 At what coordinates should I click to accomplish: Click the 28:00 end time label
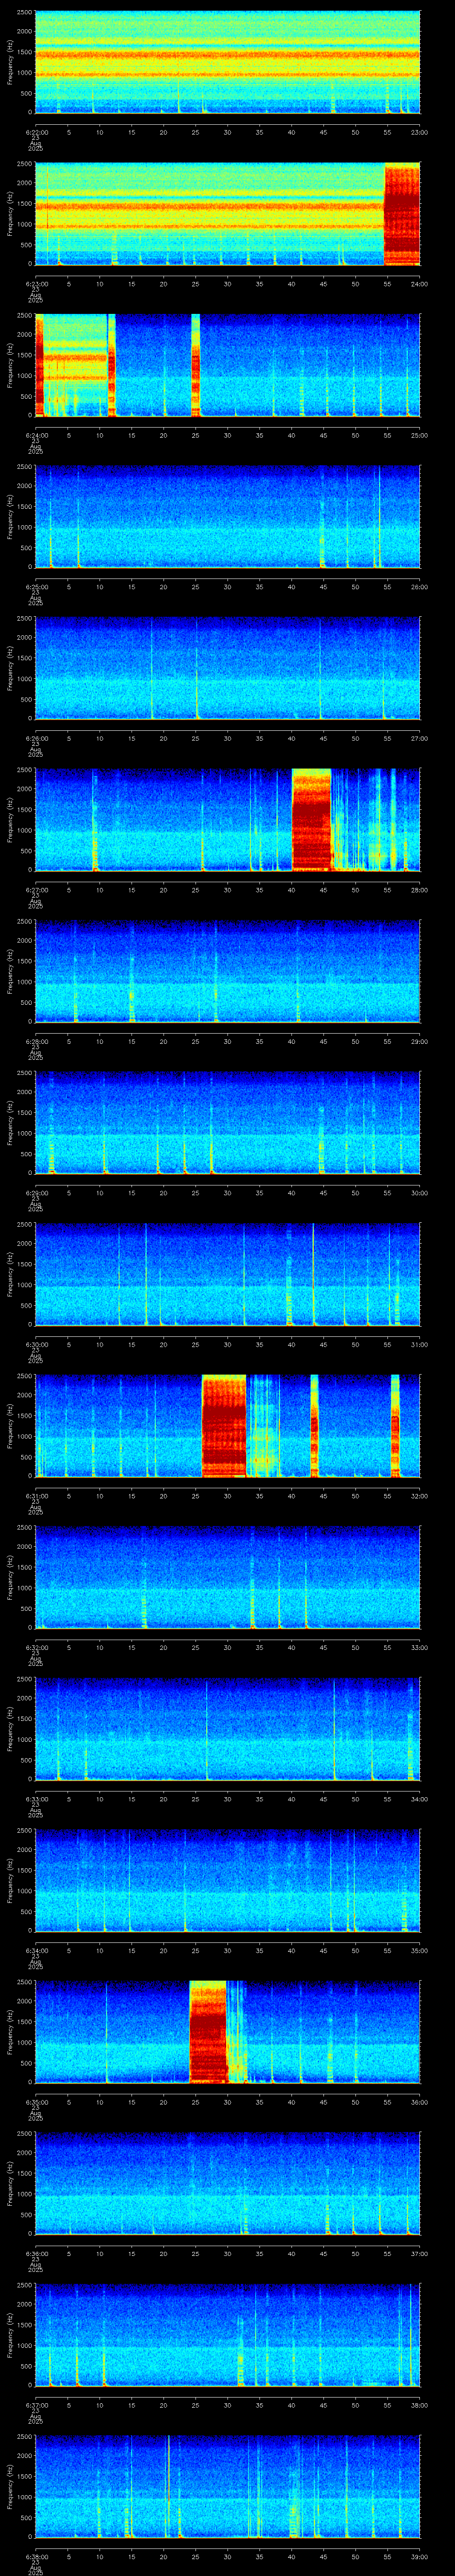tap(419, 890)
